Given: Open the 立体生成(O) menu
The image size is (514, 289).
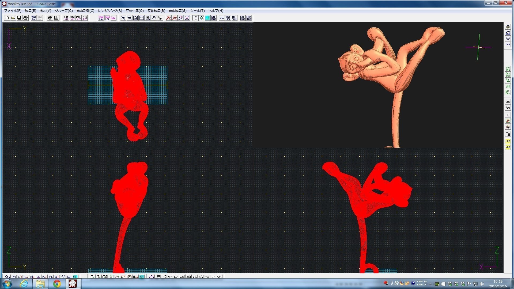Looking at the screenshot, I should 135,11.
